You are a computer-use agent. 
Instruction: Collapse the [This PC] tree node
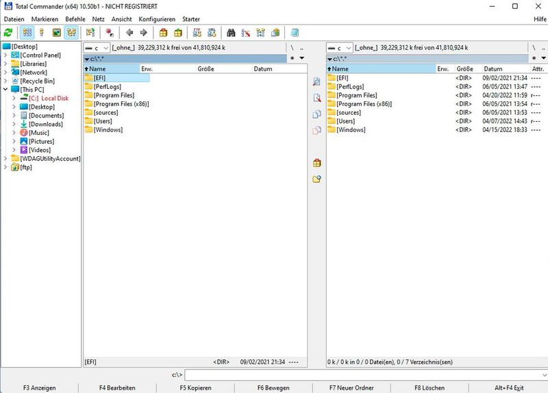click(6, 90)
